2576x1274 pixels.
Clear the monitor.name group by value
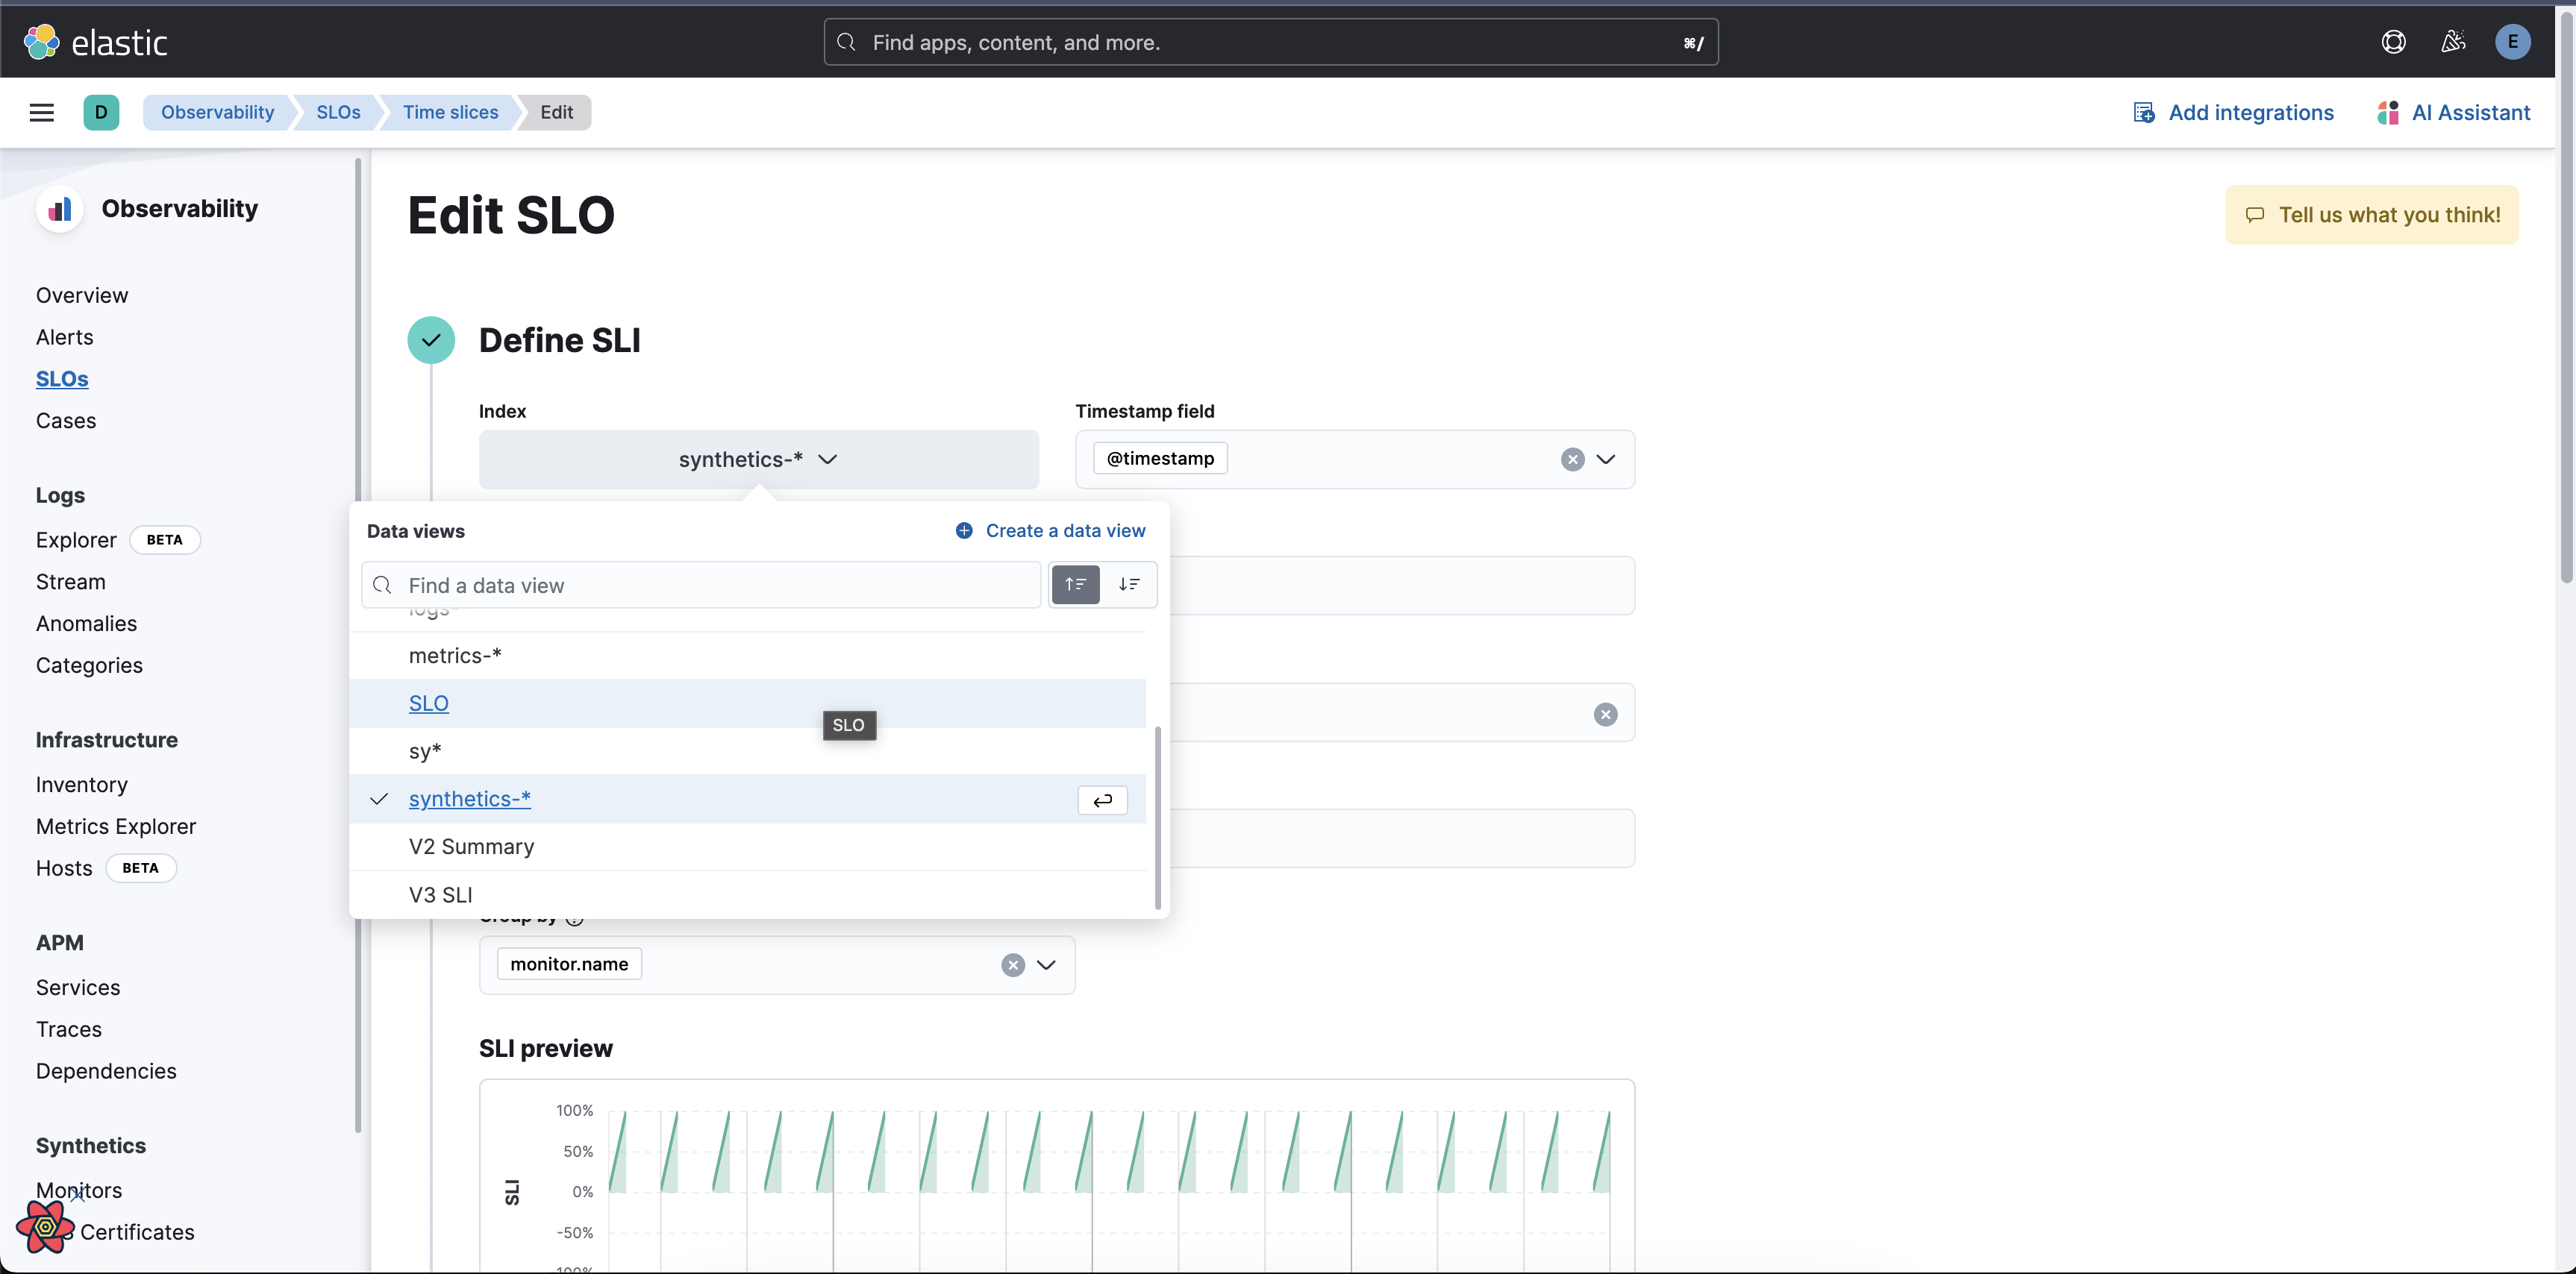1013,965
